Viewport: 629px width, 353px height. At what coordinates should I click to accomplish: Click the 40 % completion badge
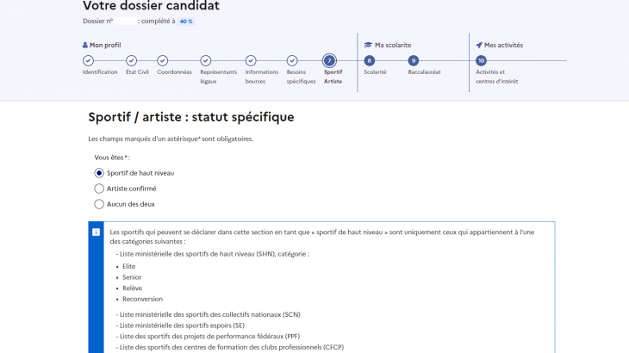coord(185,21)
